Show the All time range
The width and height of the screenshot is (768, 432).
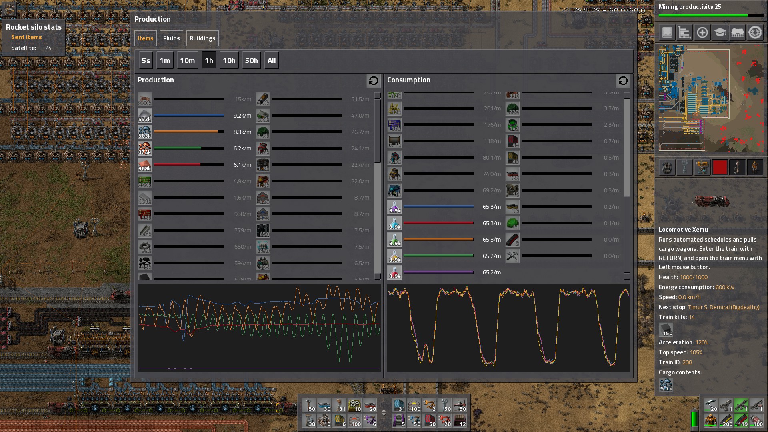pos(272,61)
